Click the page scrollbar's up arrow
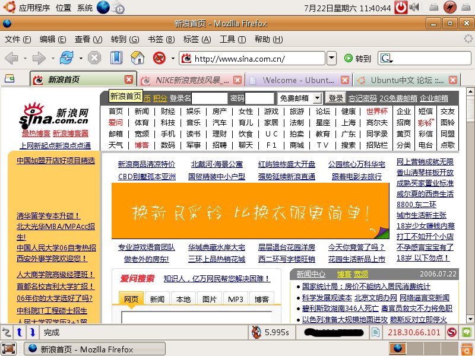Viewport: 475px width, 356px height. click(x=470, y=91)
